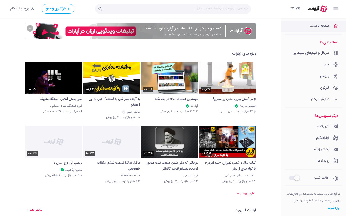This screenshot has height=216, width=346.
Task: Click the آپارات‌گیم ball icon
Action: pos(336,138)
